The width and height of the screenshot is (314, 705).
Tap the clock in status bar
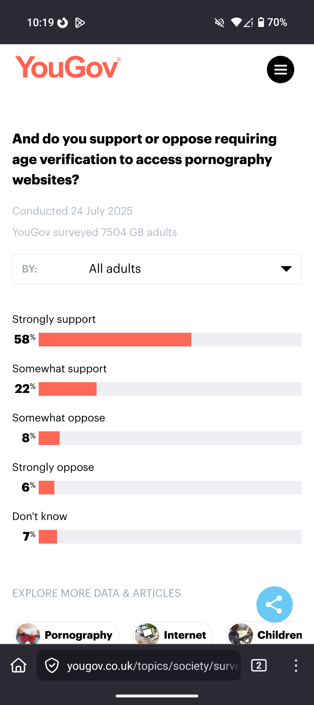pyautogui.click(x=40, y=22)
